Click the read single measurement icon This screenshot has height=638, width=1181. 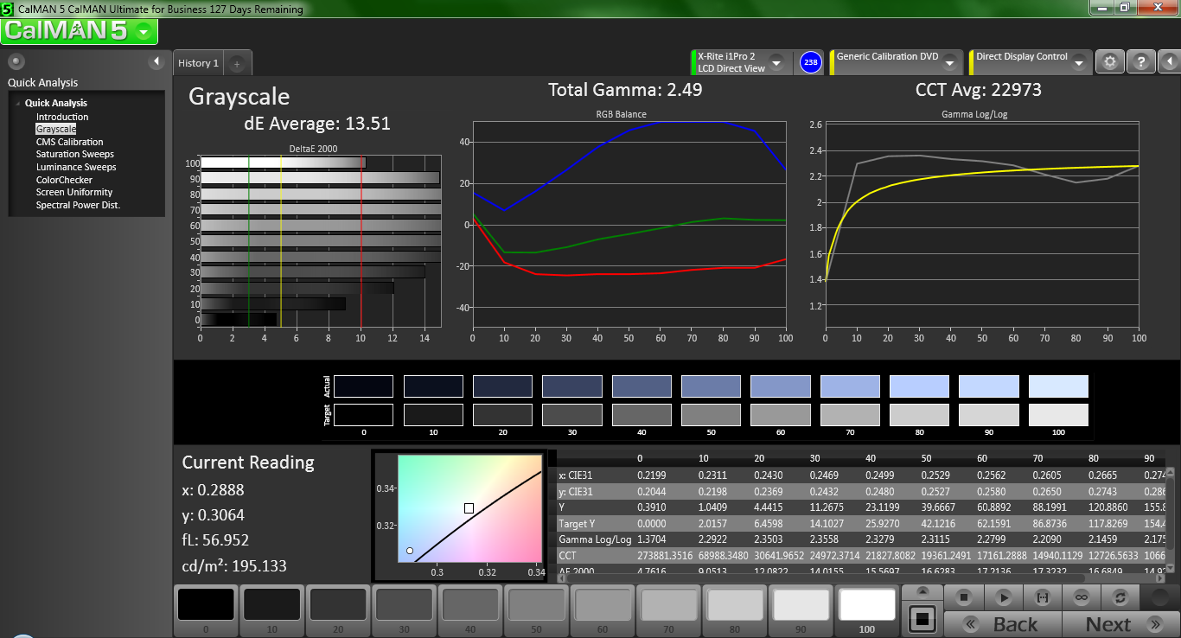pos(1042,597)
